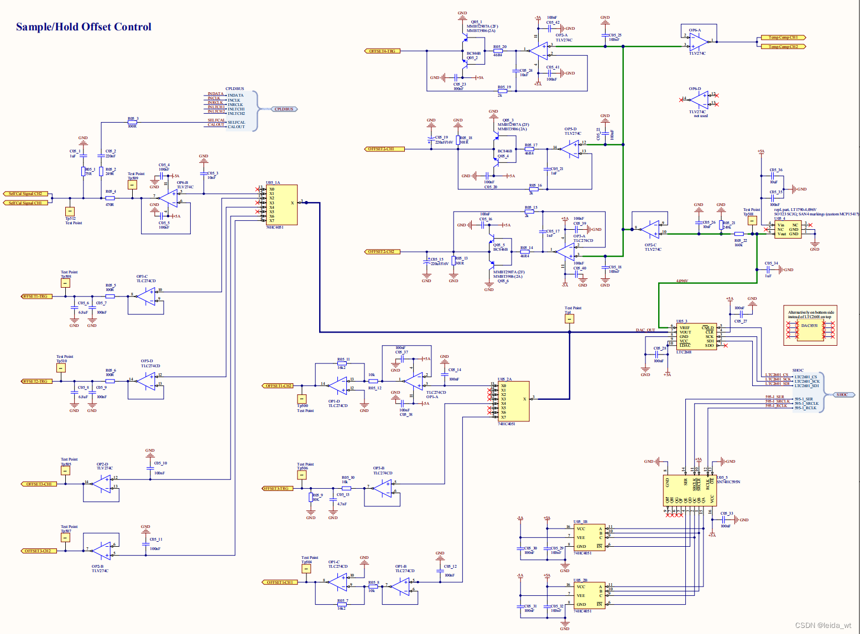The image size is (860, 634).
Task: Select resistor R05_3 100R
Action: [x=133, y=123]
